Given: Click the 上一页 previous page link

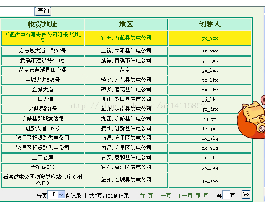Looking at the screenshot, I should pyautogui.click(x=163, y=196).
